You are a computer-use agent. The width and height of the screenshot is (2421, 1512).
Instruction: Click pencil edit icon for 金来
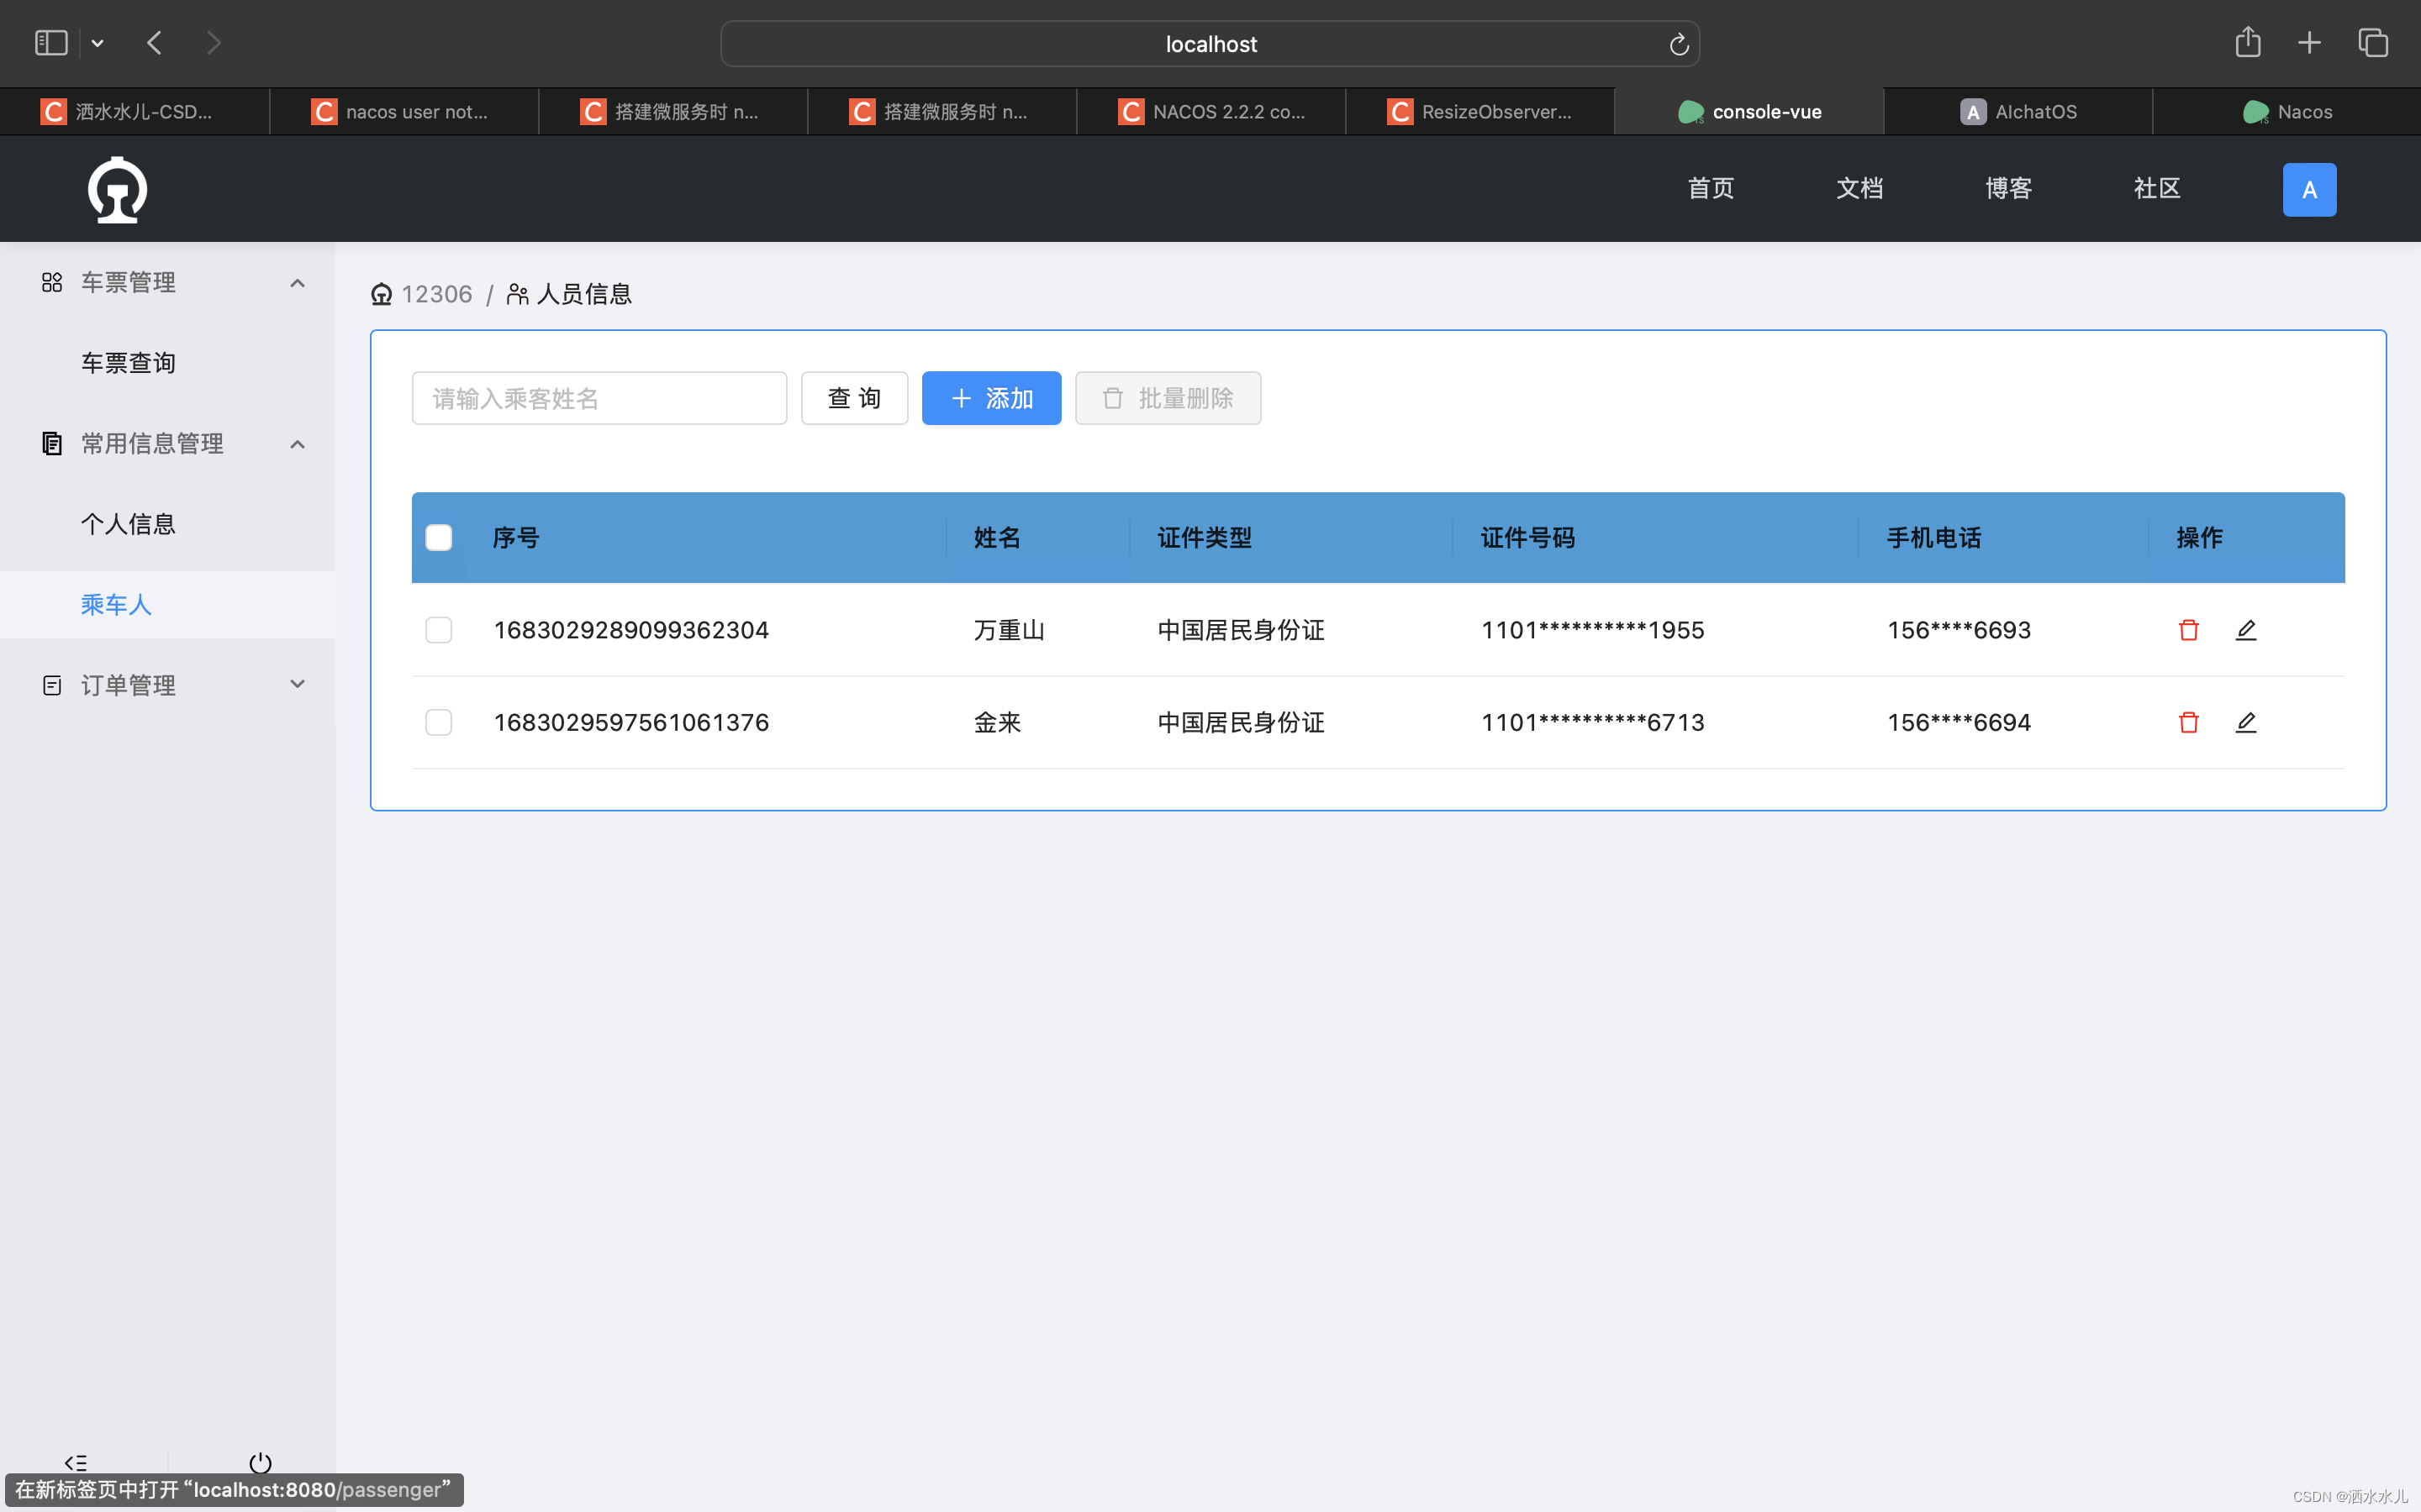(x=2245, y=722)
